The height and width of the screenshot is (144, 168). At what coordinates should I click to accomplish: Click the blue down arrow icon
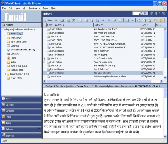[x=109, y=20]
